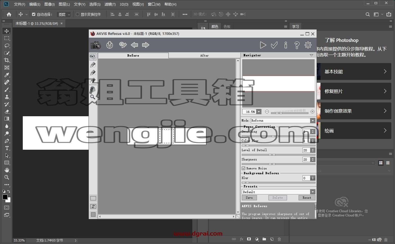The width and height of the screenshot is (395, 244).
Task: Expand 绘画 tutorial entry
Action: pos(354,131)
